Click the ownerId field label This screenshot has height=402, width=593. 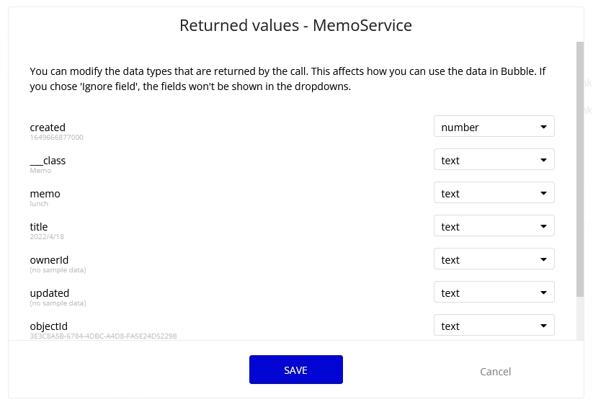(49, 260)
